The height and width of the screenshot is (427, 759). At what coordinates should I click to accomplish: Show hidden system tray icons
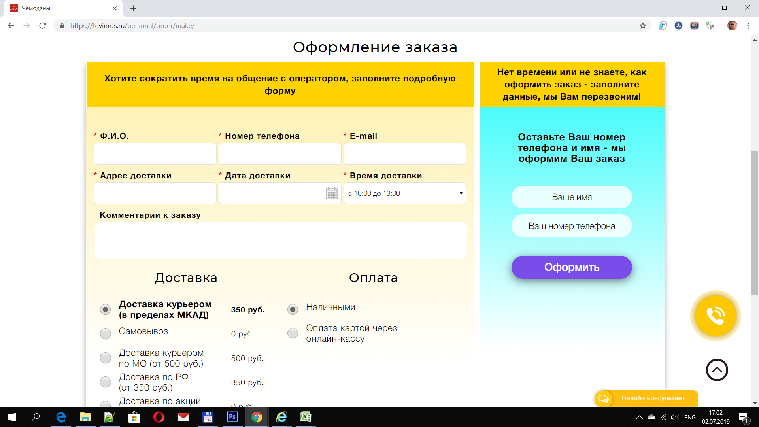pos(639,417)
